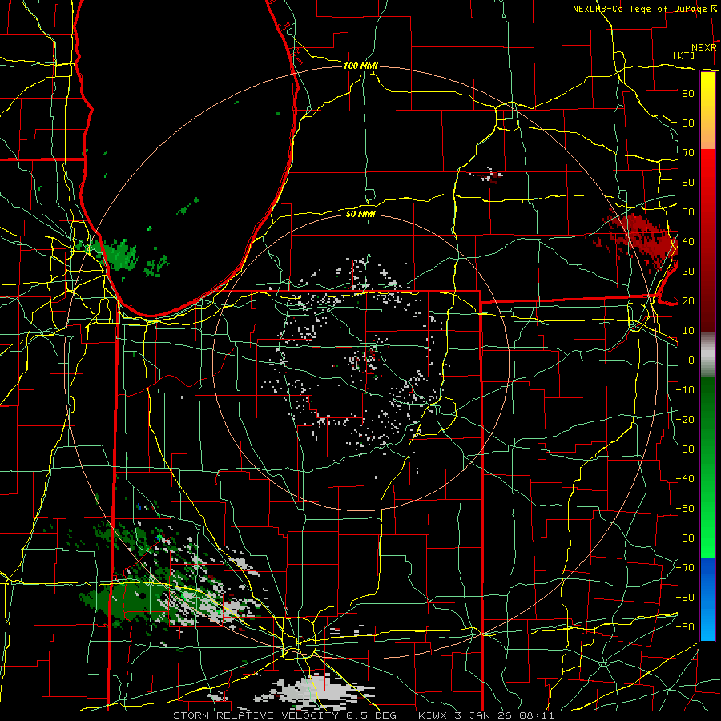The width and height of the screenshot is (721, 721).
Task: Select the -10 value on the velocity scale
Action: (686, 390)
